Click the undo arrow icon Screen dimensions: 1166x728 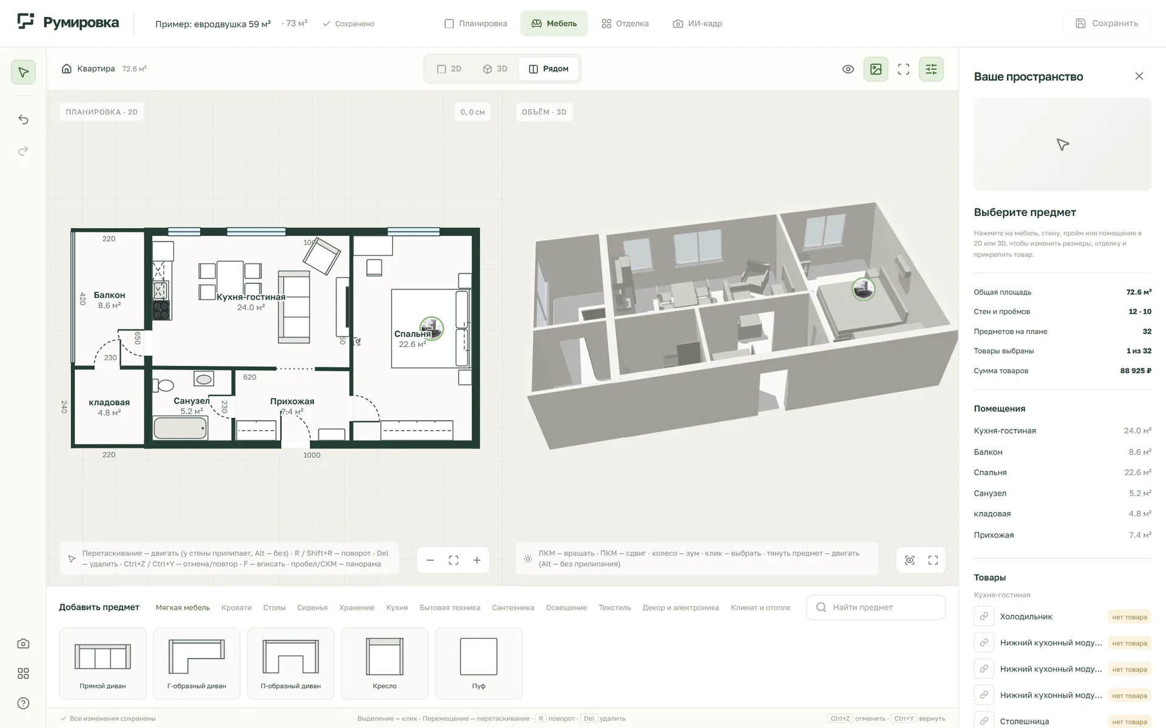(23, 120)
